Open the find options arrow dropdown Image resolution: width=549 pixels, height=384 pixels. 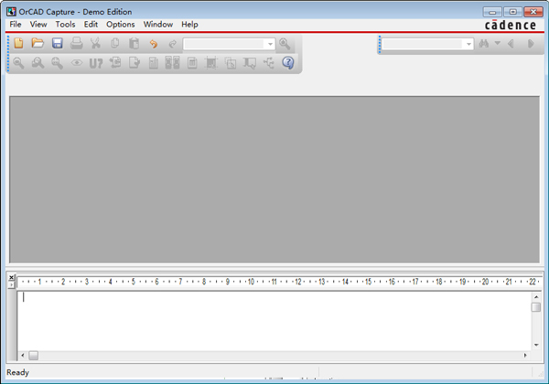(497, 44)
